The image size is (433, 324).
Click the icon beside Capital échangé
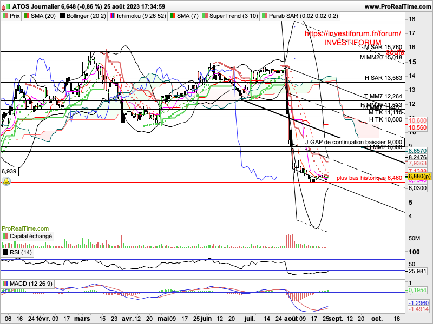[5, 236]
